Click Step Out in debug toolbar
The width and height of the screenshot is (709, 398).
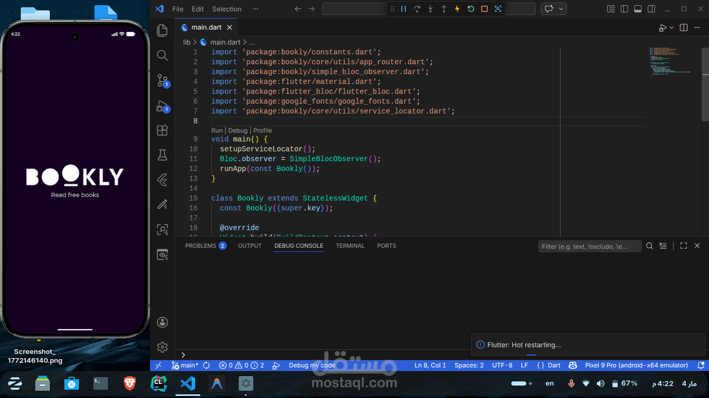click(x=444, y=9)
